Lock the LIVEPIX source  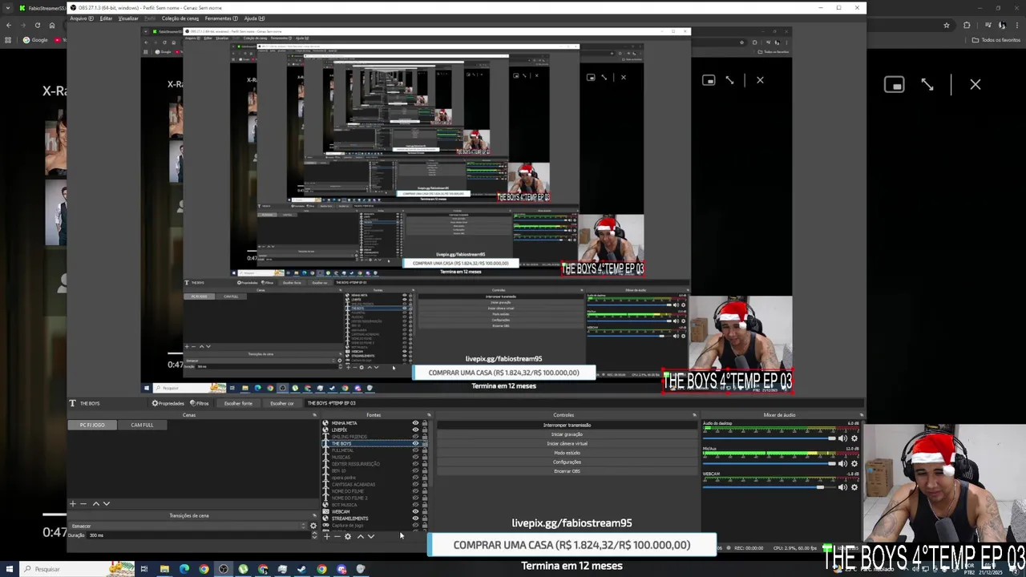point(425,430)
